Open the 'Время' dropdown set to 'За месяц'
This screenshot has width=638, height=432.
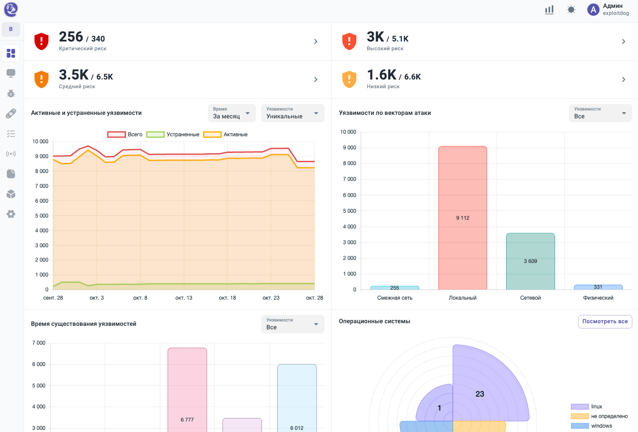231,113
